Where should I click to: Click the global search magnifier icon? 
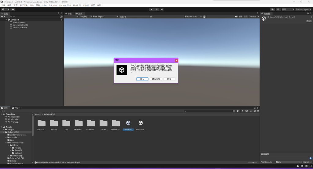[x=278, y=9]
